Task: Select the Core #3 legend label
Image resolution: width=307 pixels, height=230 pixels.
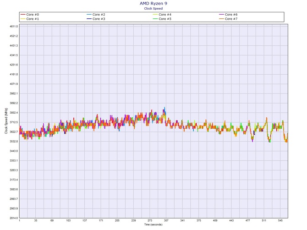Action: 99,19
